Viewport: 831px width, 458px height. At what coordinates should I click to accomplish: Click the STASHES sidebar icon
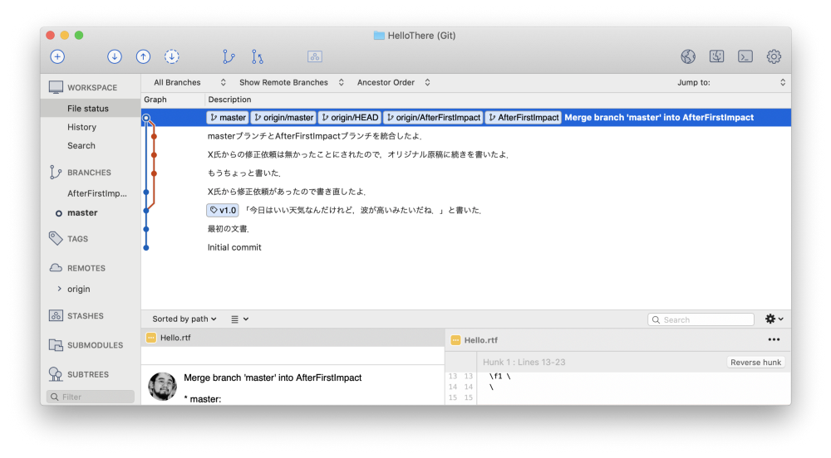tap(56, 316)
